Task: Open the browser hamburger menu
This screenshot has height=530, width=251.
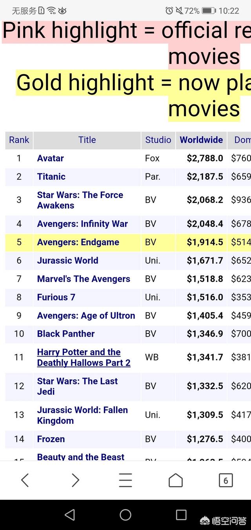Action: (x=125, y=480)
